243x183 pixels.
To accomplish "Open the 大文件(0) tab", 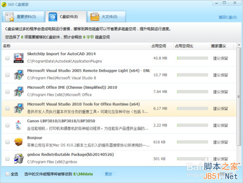I will click(x=106, y=17).
